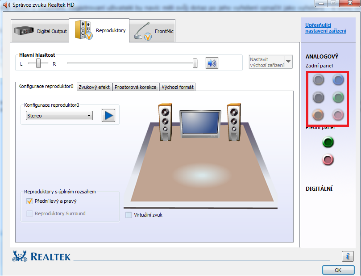This screenshot has height=276, width=361.
Task: Click the main volume slider thumb
Action: pyautogui.click(x=195, y=63)
